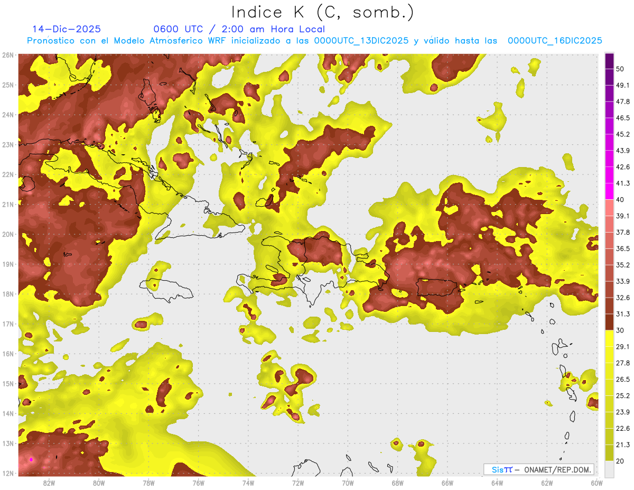Click the 68W longitude label
Screen dimensions: 634x490
[x=398, y=483]
